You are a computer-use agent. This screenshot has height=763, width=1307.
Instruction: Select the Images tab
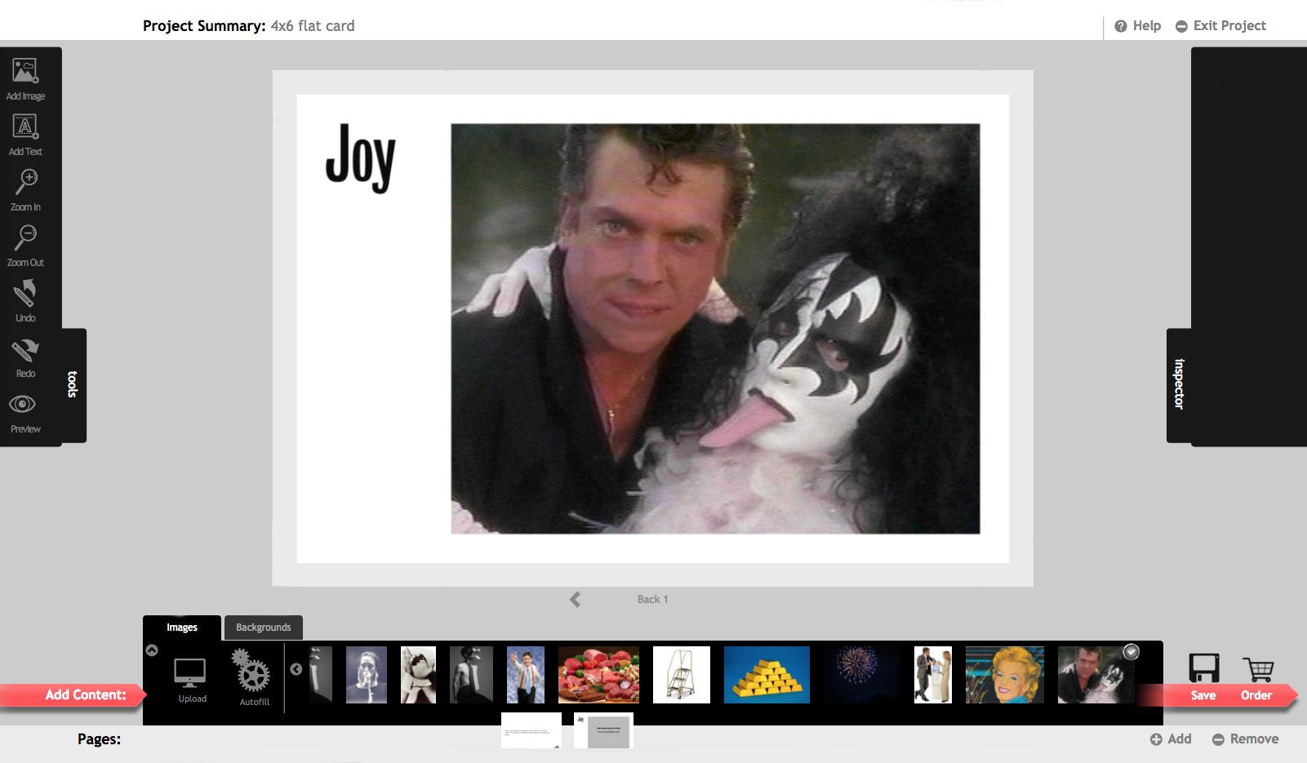point(182,628)
